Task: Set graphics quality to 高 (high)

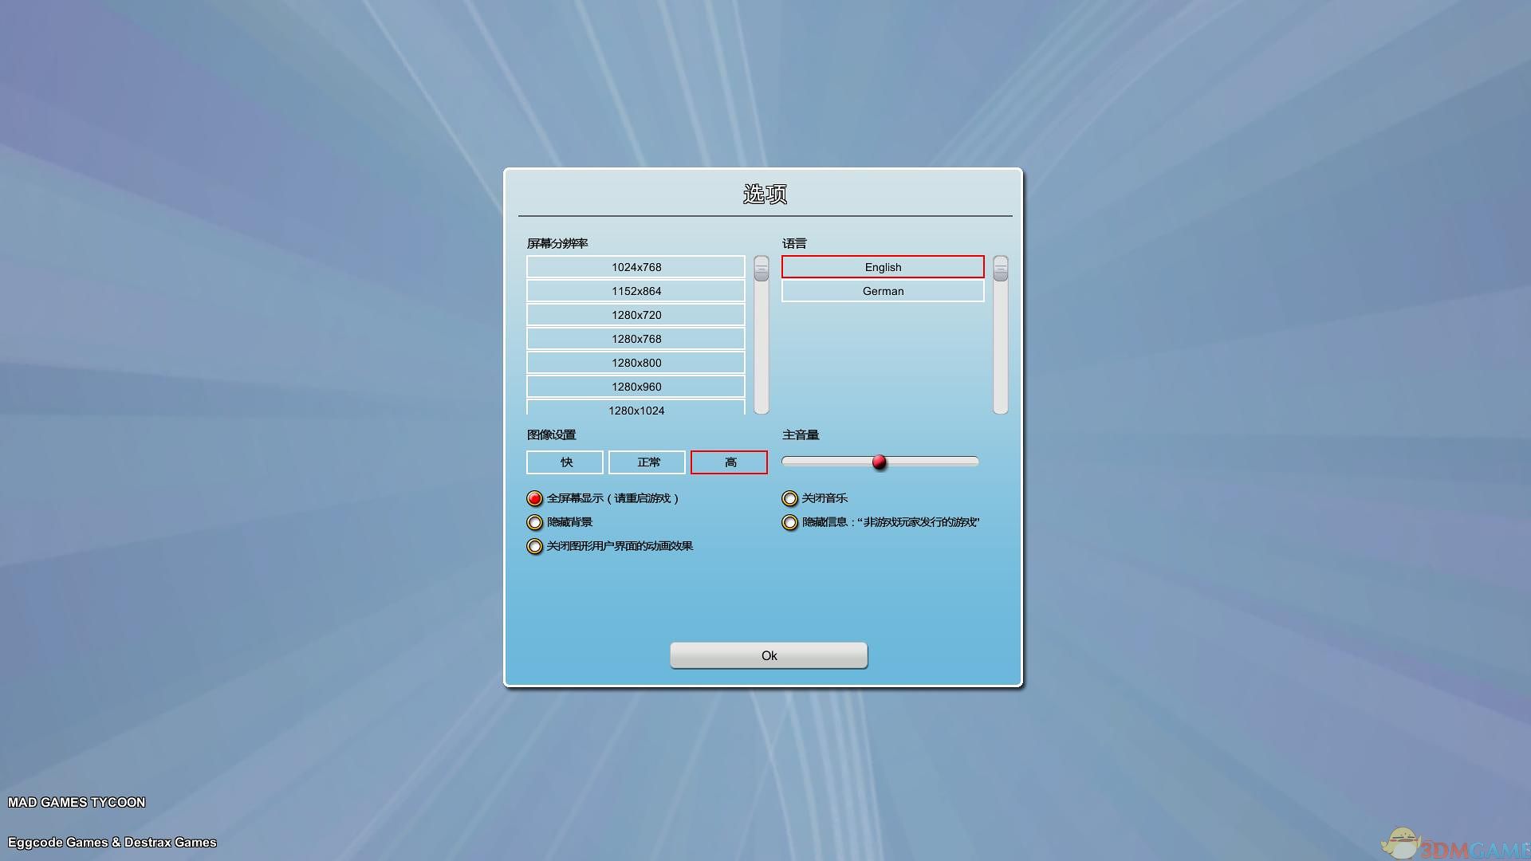Action: point(729,462)
